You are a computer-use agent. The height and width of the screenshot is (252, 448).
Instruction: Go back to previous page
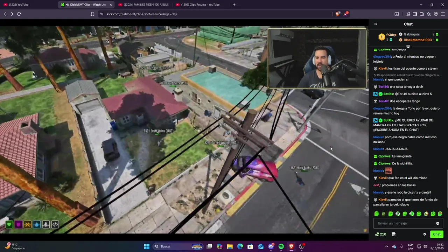coord(5,14)
